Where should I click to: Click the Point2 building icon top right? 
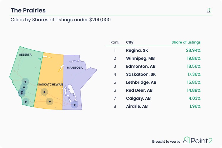click(209, 10)
